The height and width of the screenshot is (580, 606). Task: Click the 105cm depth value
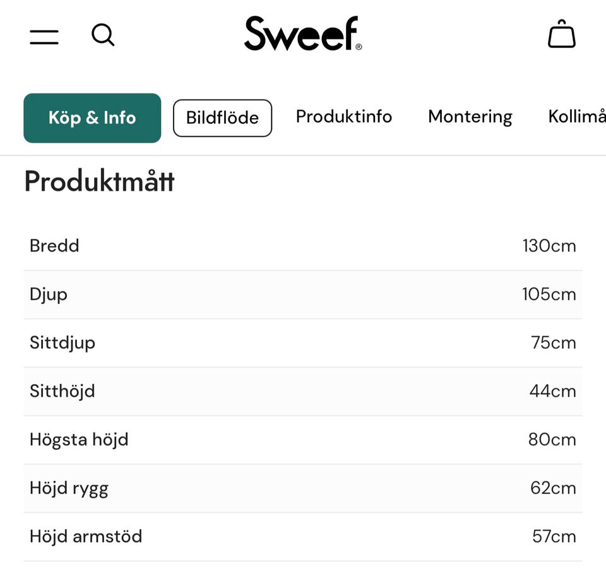[x=549, y=294]
